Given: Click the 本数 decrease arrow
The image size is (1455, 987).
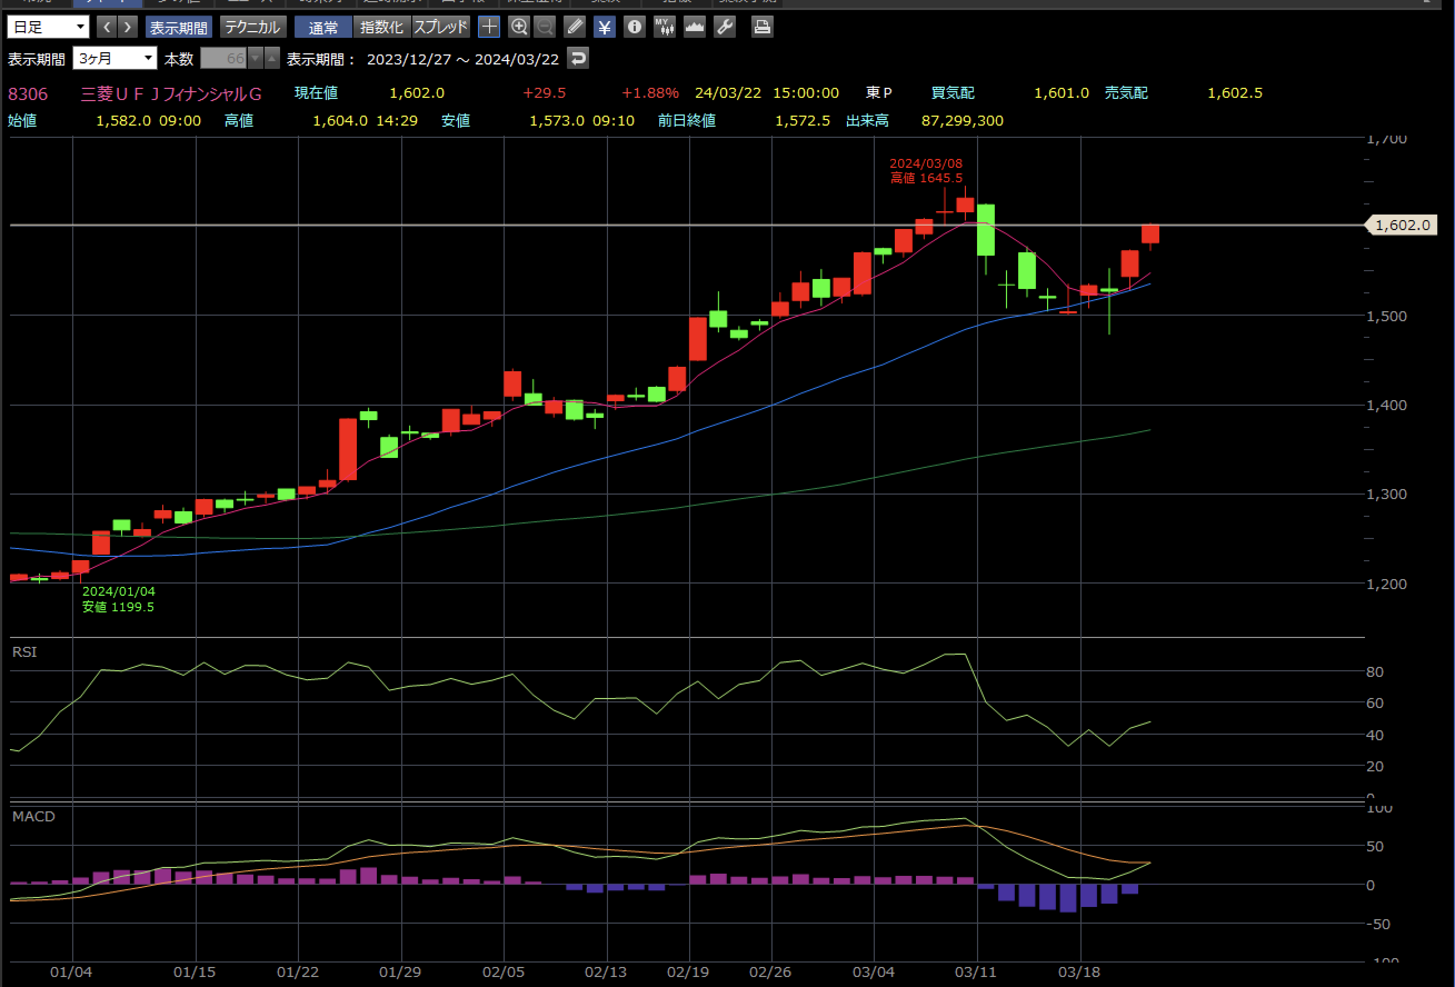Looking at the screenshot, I should point(256,59).
